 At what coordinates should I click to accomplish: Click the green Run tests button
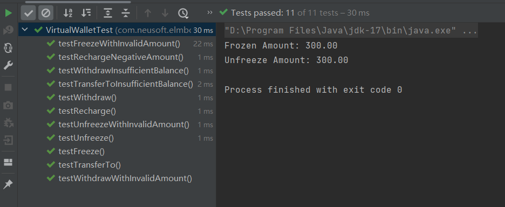coord(9,13)
